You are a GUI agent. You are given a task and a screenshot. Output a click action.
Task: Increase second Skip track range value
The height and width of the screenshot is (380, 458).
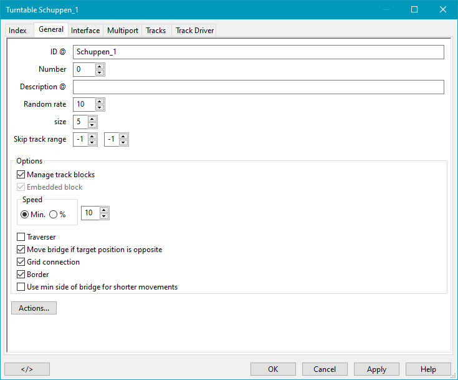pos(123,136)
